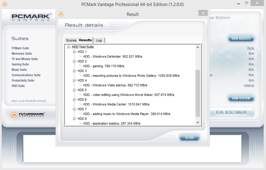266x170 pixels.
Task: Click the orange PCMark icon in main title bar
Action: click(x=4, y=4)
